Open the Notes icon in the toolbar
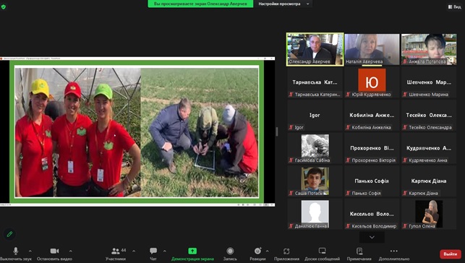The height and width of the screenshot is (263, 465). click(x=359, y=251)
